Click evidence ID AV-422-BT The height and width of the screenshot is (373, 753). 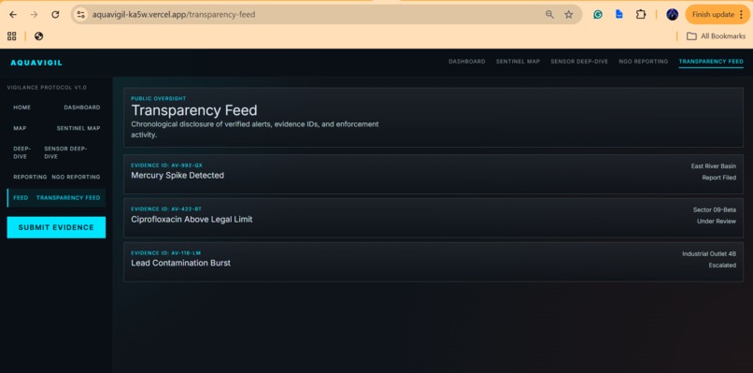[x=166, y=209]
